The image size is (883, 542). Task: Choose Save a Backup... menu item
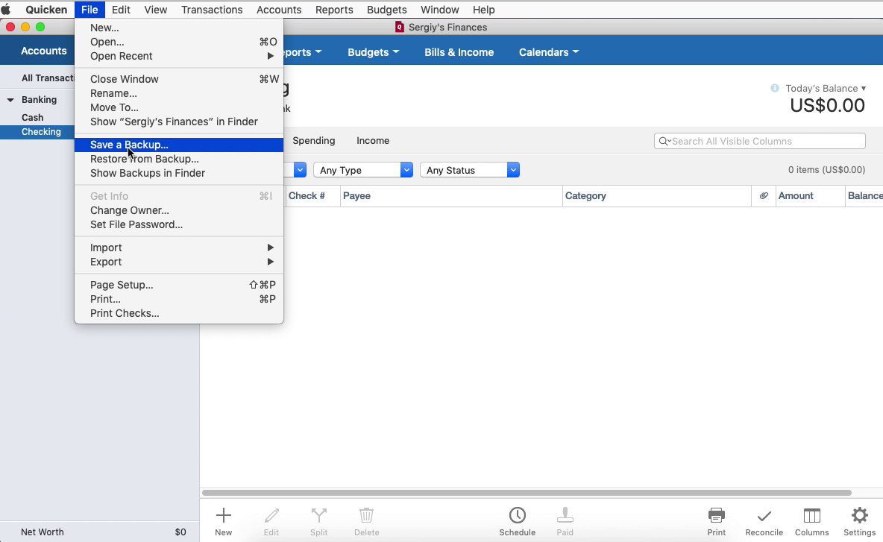pyautogui.click(x=179, y=145)
